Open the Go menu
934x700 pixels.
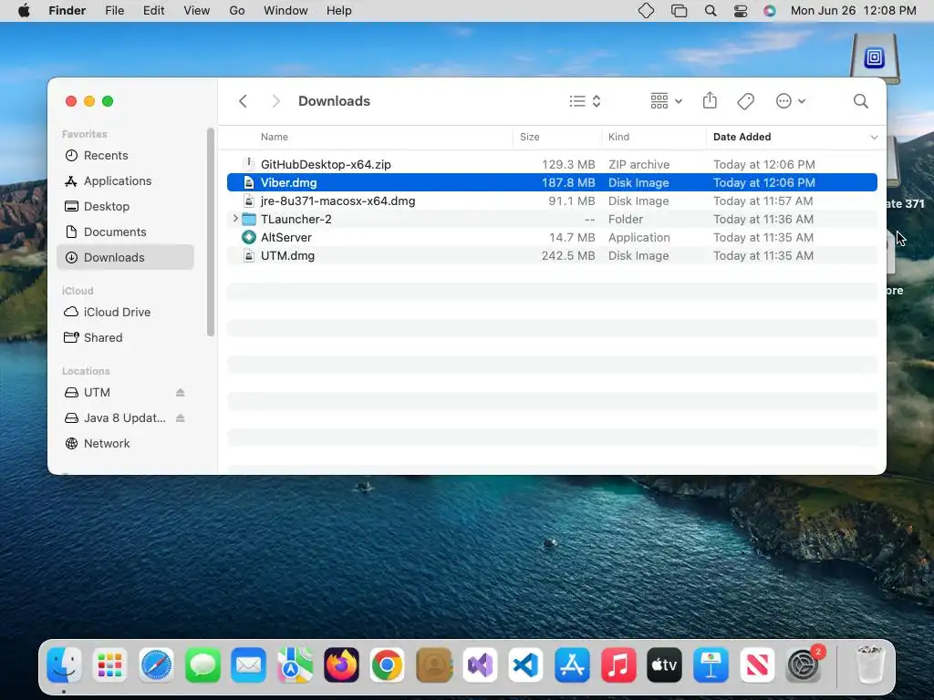pos(237,11)
